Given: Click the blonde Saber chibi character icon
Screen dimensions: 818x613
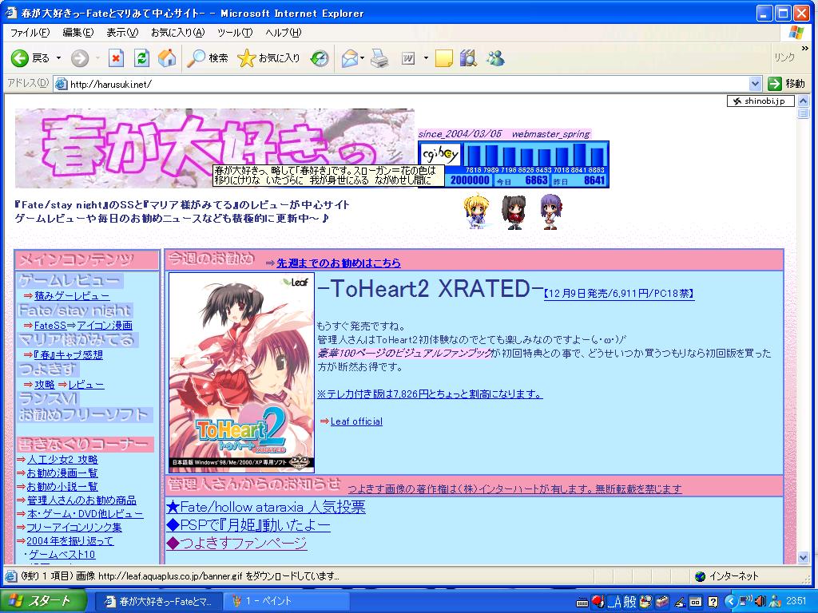Looking at the screenshot, I should coord(476,211).
